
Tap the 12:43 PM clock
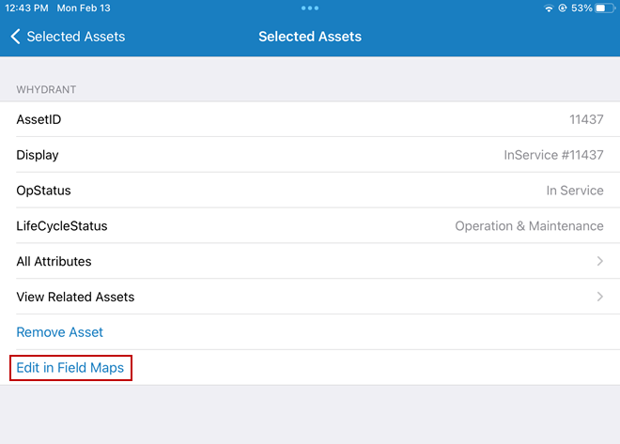pyautogui.click(x=23, y=8)
